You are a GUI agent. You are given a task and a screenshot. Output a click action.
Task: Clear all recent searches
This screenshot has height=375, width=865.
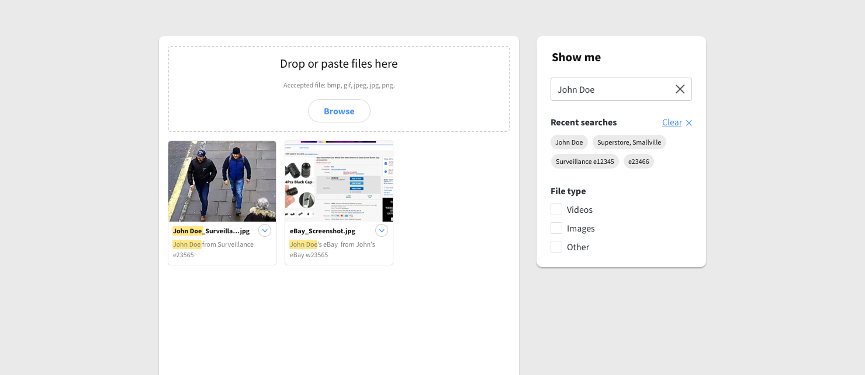pyautogui.click(x=672, y=122)
